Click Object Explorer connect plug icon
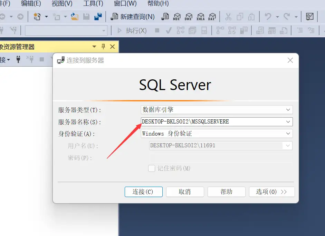325x236 pixels. point(18,60)
